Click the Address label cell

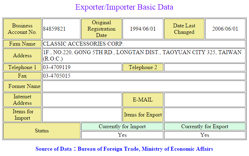(x=23, y=56)
